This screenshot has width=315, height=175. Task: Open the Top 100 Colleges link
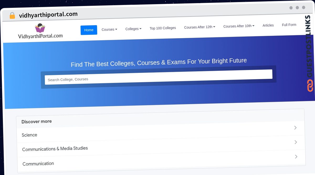pyautogui.click(x=163, y=28)
